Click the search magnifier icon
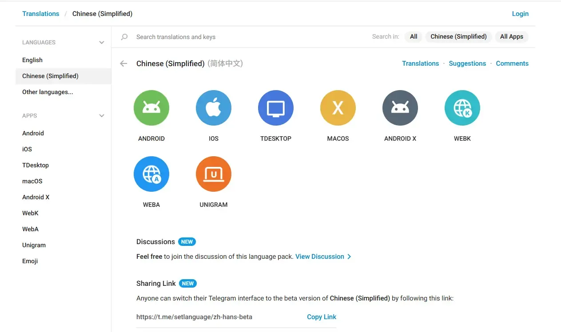The width and height of the screenshot is (561, 332). tap(124, 37)
